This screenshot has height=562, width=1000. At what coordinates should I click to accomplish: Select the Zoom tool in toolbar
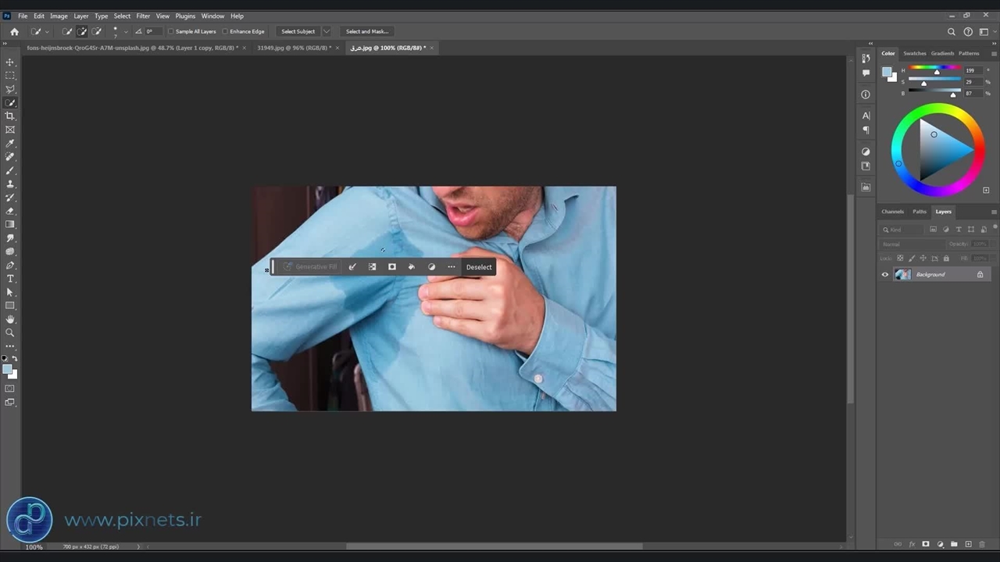10,333
